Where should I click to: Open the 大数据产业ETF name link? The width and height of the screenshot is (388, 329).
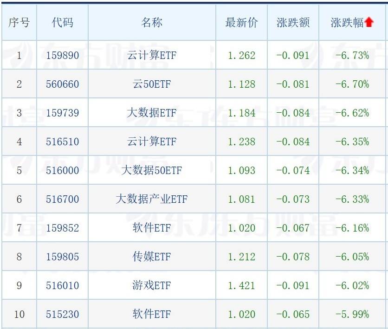click(152, 199)
